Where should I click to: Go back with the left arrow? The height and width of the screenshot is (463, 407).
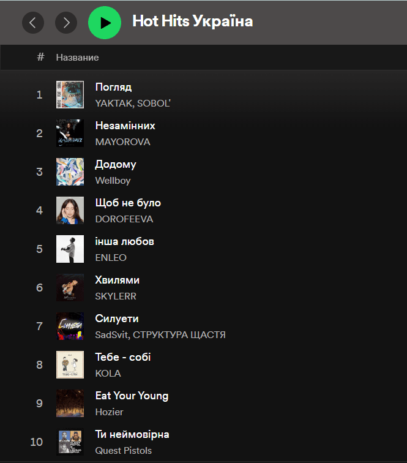point(33,23)
